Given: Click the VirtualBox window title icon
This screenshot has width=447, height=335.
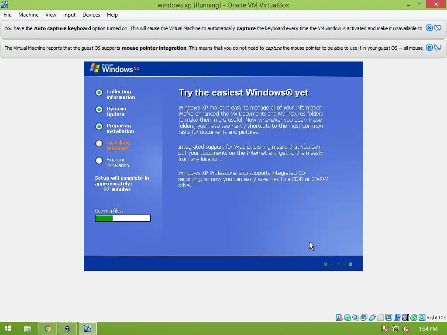Looking at the screenshot, I should (4, 4).
